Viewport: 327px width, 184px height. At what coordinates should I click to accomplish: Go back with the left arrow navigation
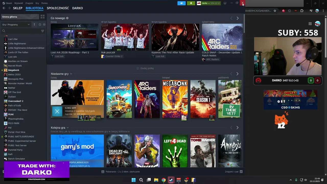[4, 8]
